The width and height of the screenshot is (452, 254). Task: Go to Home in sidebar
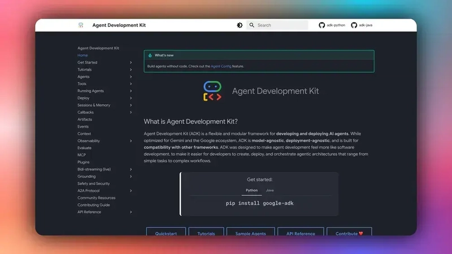[82, 55]
